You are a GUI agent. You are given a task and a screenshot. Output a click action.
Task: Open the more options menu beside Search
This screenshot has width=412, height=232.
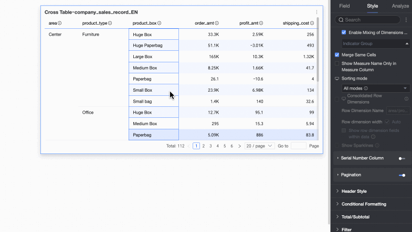point(406,20)
